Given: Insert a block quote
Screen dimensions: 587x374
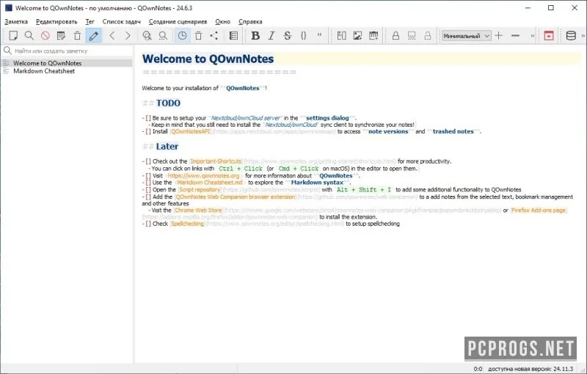Looking at the screenshot, I should (x=319, y=35).
